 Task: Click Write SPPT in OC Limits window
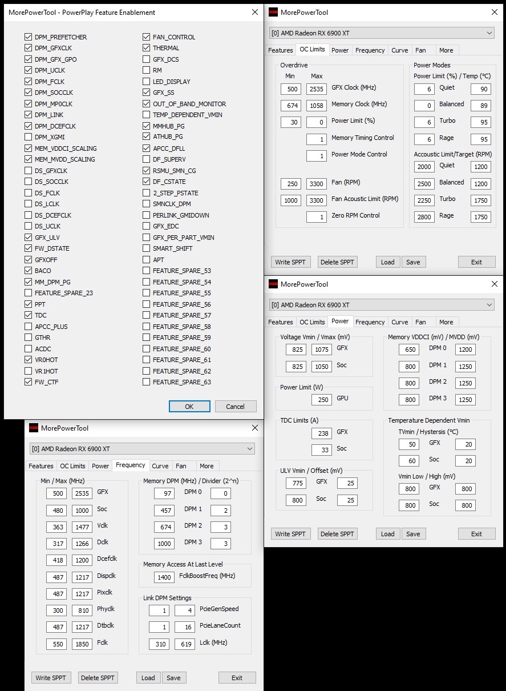[290, 262]
